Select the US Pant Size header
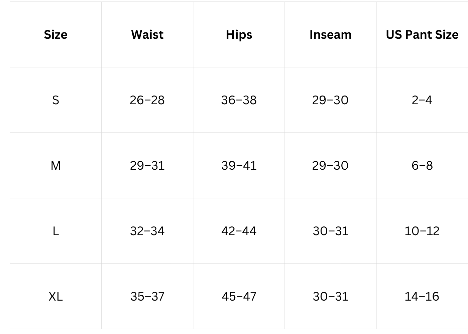The image size is (468, 334). tap(422, 34)
